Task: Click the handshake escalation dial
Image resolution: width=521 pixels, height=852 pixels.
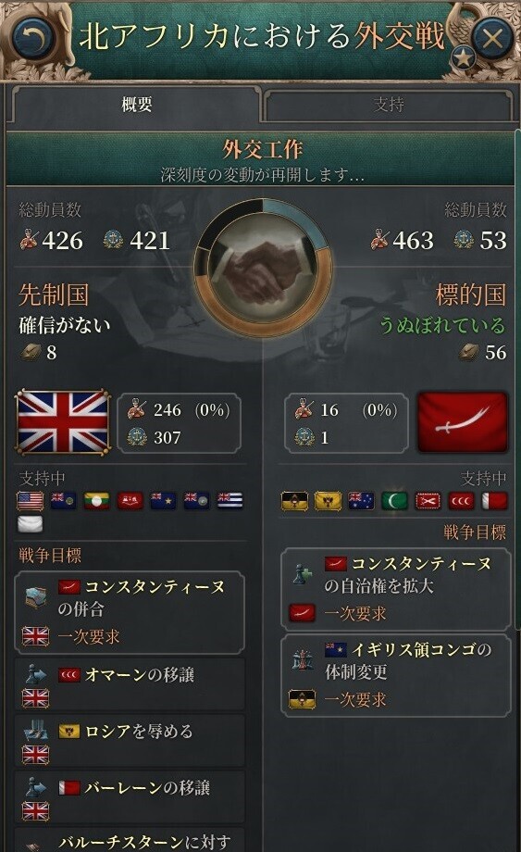Action: [x=263, y=267]
